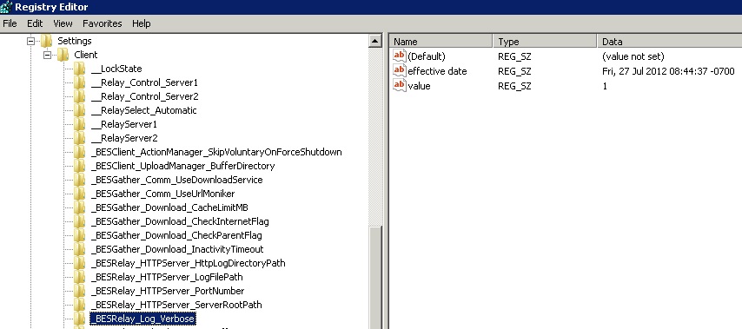Screen dimensions: 742x329
Task: Select the __RelayServer1 key
Action: 123,124
